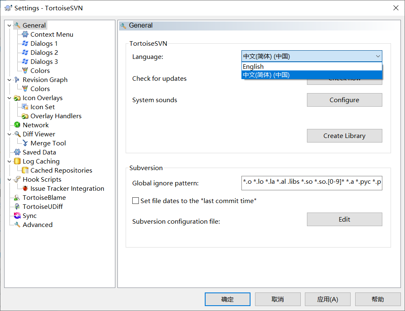Close the Settings window
This screenshot has width=405, height=311.
(x=396, y=8)
